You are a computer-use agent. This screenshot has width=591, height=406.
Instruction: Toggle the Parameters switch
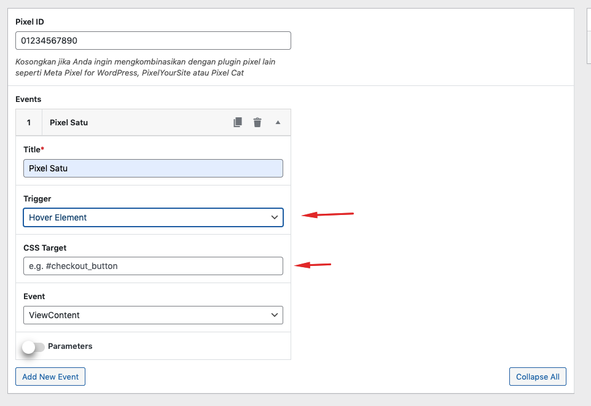pos(33,347)
